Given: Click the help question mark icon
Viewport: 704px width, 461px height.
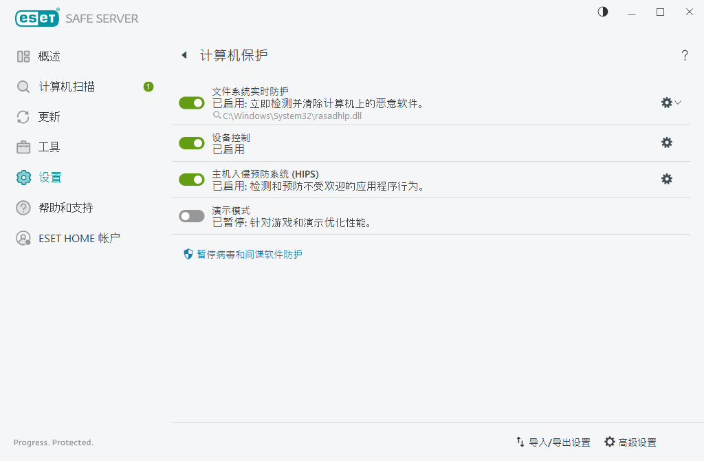Looking at the screenshot, I should click(685, 55).
